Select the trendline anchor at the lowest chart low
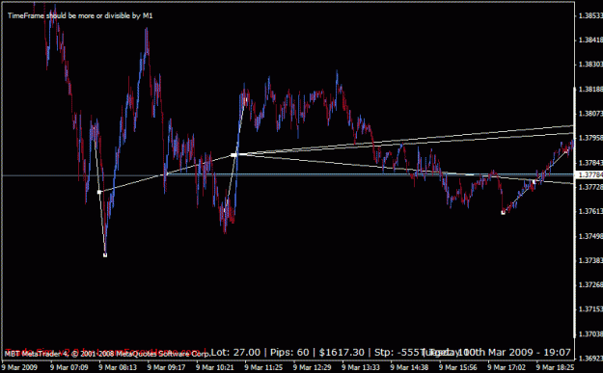This screenshot has width=603, height=373. point(105,255)
